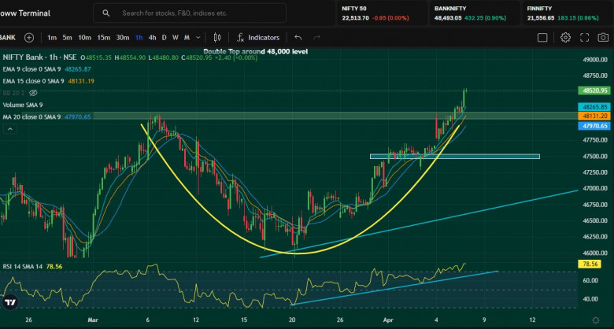The height and width of the screenshot is (329, 614).
Task: Click the EMA 9 price tag 48265.85
Action: 595,107
